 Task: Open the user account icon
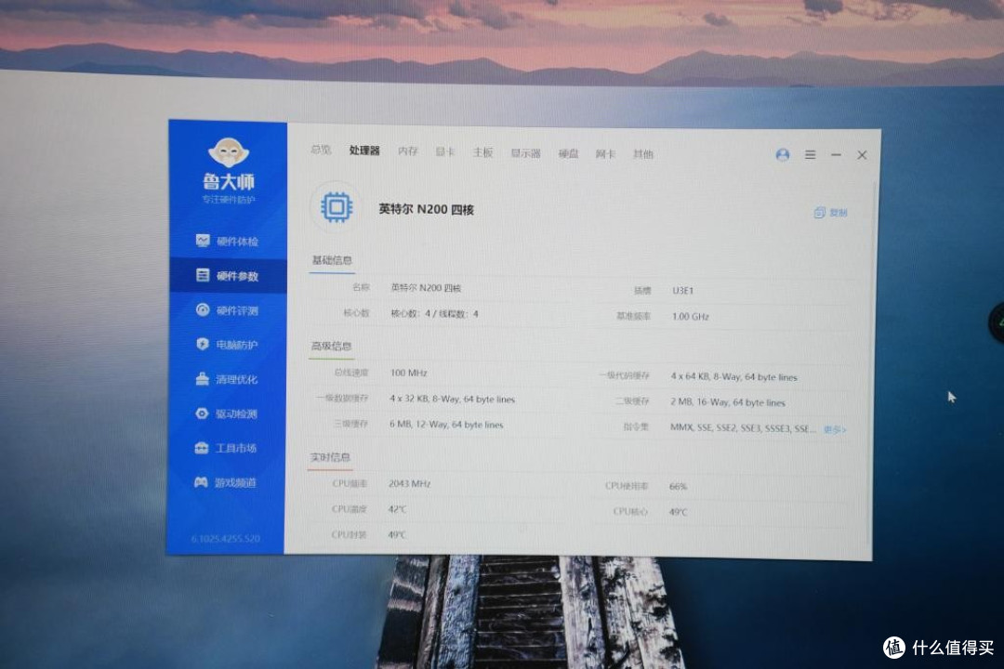click(x=783, y=155)
